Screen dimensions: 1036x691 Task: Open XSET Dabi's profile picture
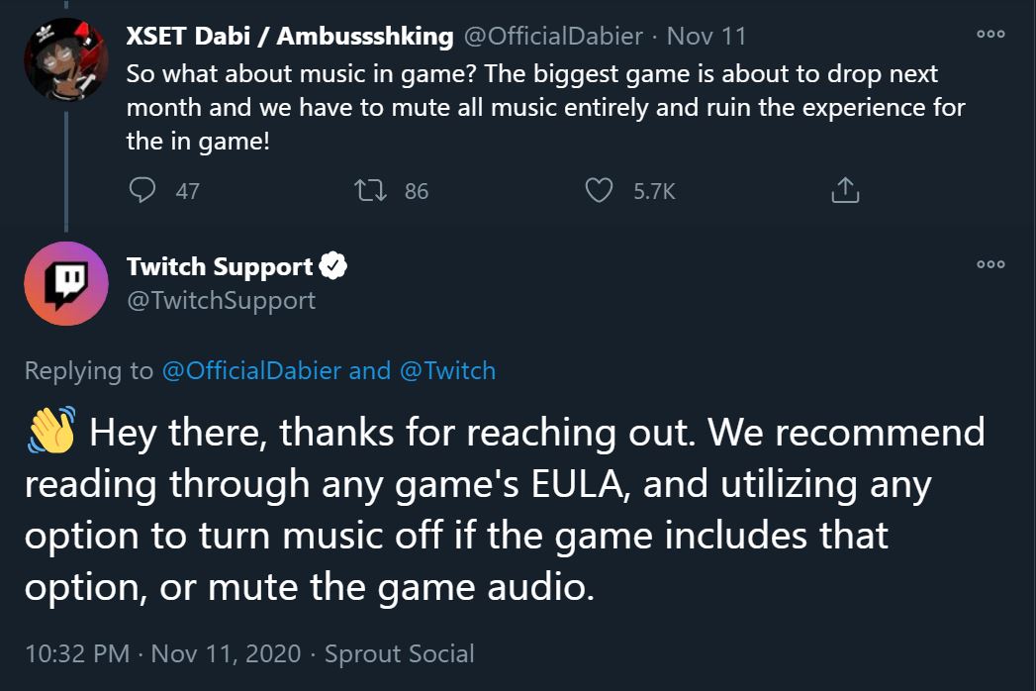point(66,57)
